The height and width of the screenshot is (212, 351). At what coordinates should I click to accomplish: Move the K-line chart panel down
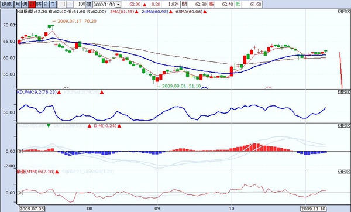point(339,12)
